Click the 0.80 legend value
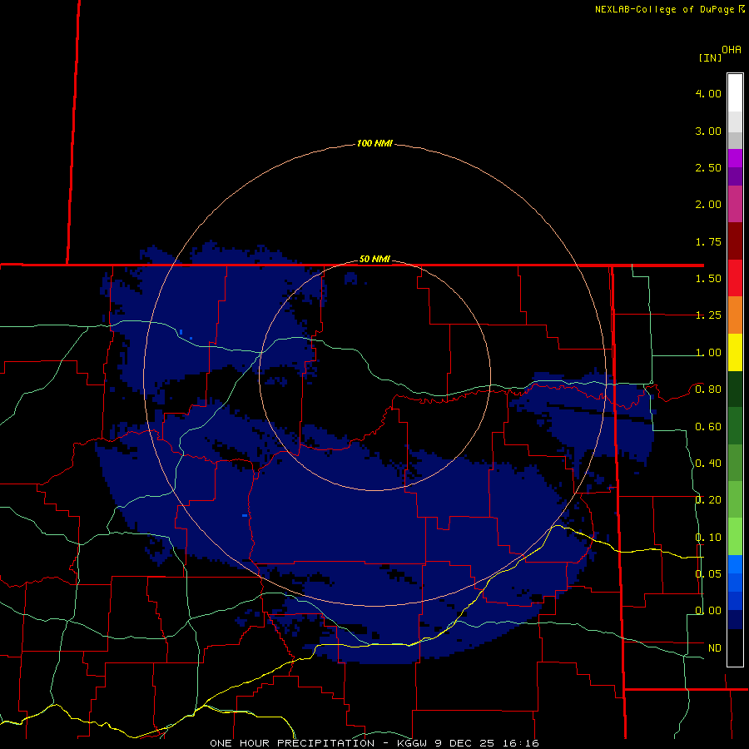 (708, 389)
